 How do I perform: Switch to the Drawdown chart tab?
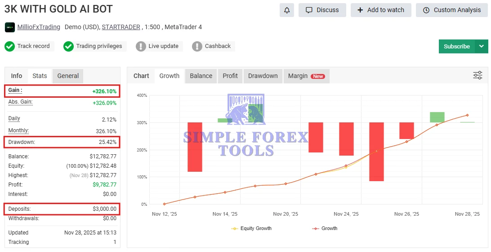click(x=263, y=76)
